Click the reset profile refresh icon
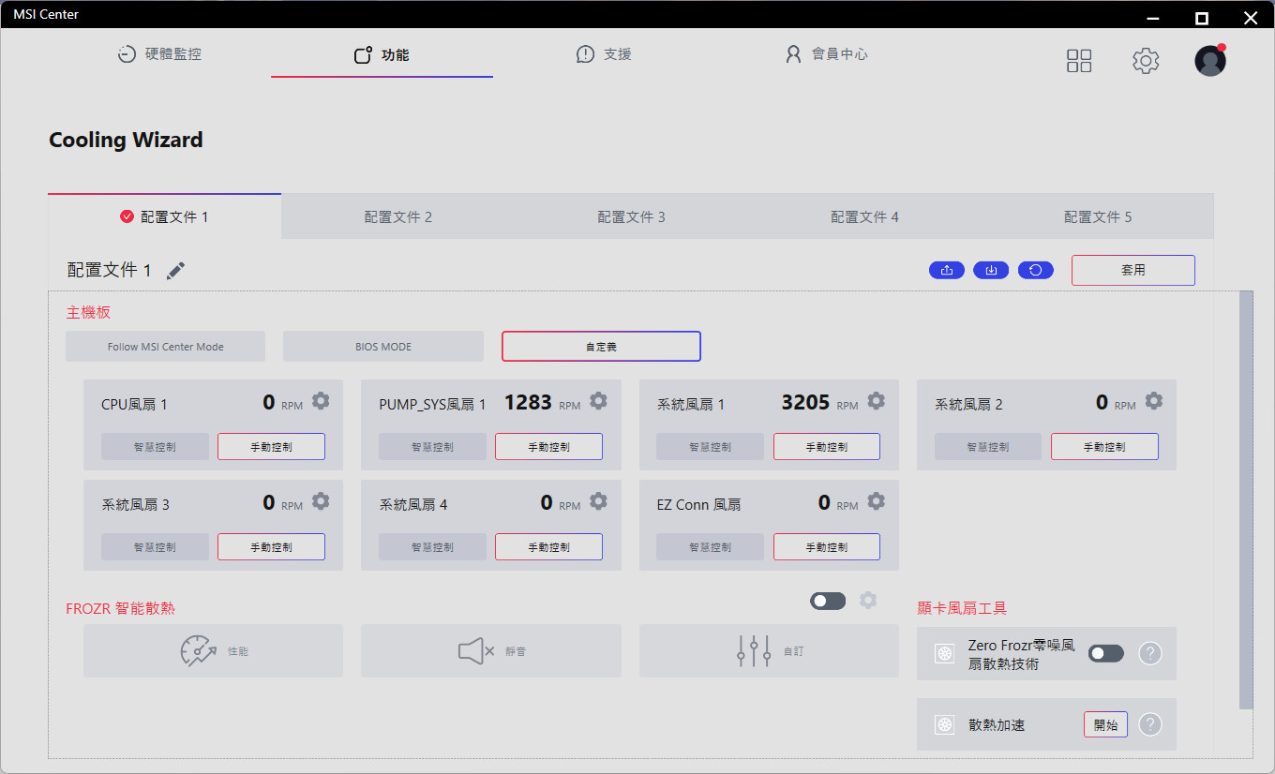 (1035, 271)
